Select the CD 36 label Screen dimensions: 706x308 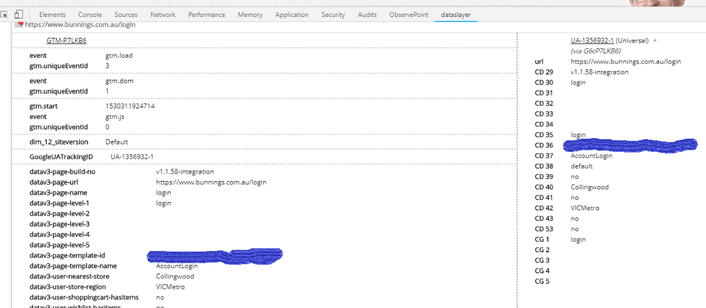544,146
